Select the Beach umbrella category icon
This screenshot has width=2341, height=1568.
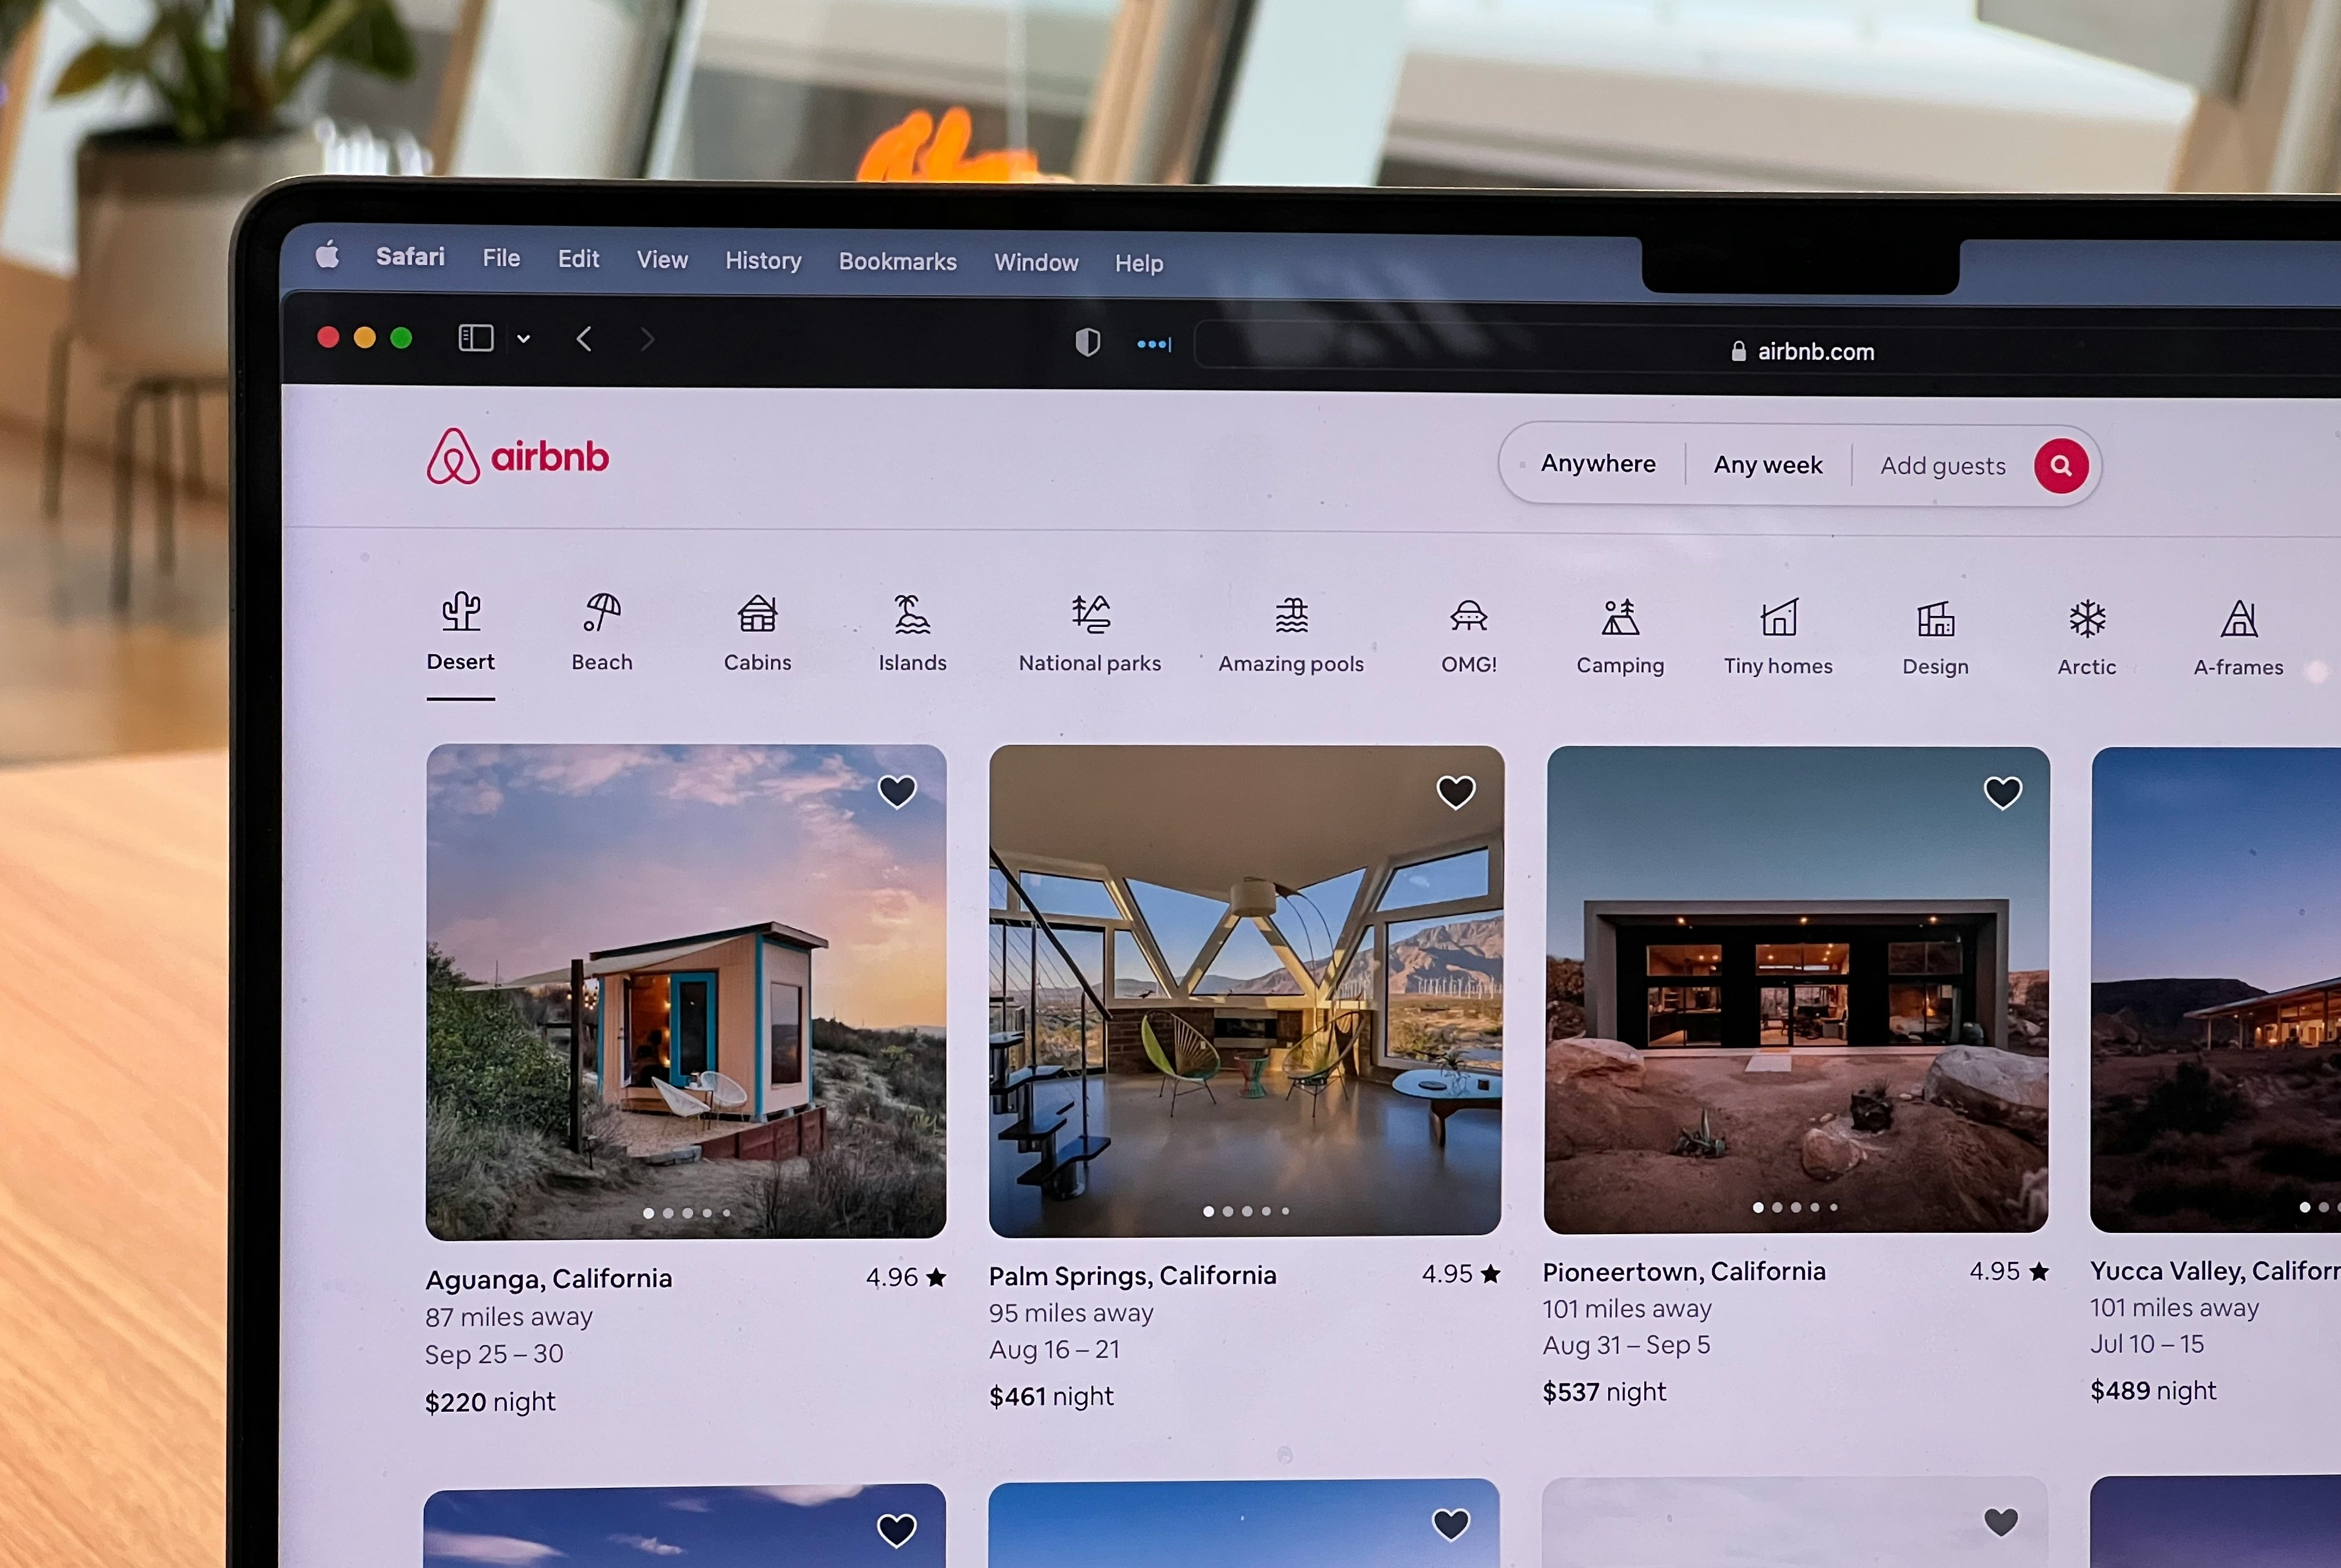602,613
